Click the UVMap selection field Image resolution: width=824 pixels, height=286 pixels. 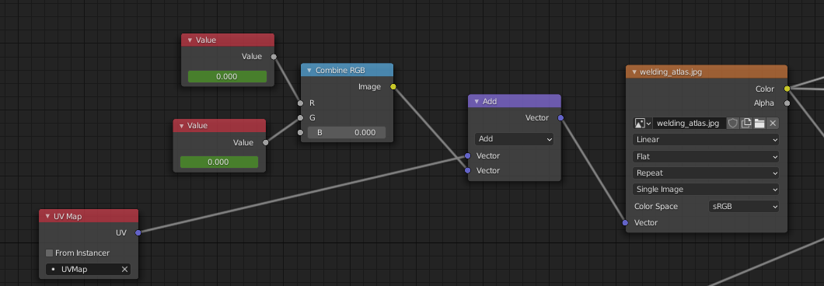(x=89, y=269)
